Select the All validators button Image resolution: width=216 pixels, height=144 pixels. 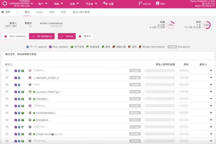click(42, 36)
